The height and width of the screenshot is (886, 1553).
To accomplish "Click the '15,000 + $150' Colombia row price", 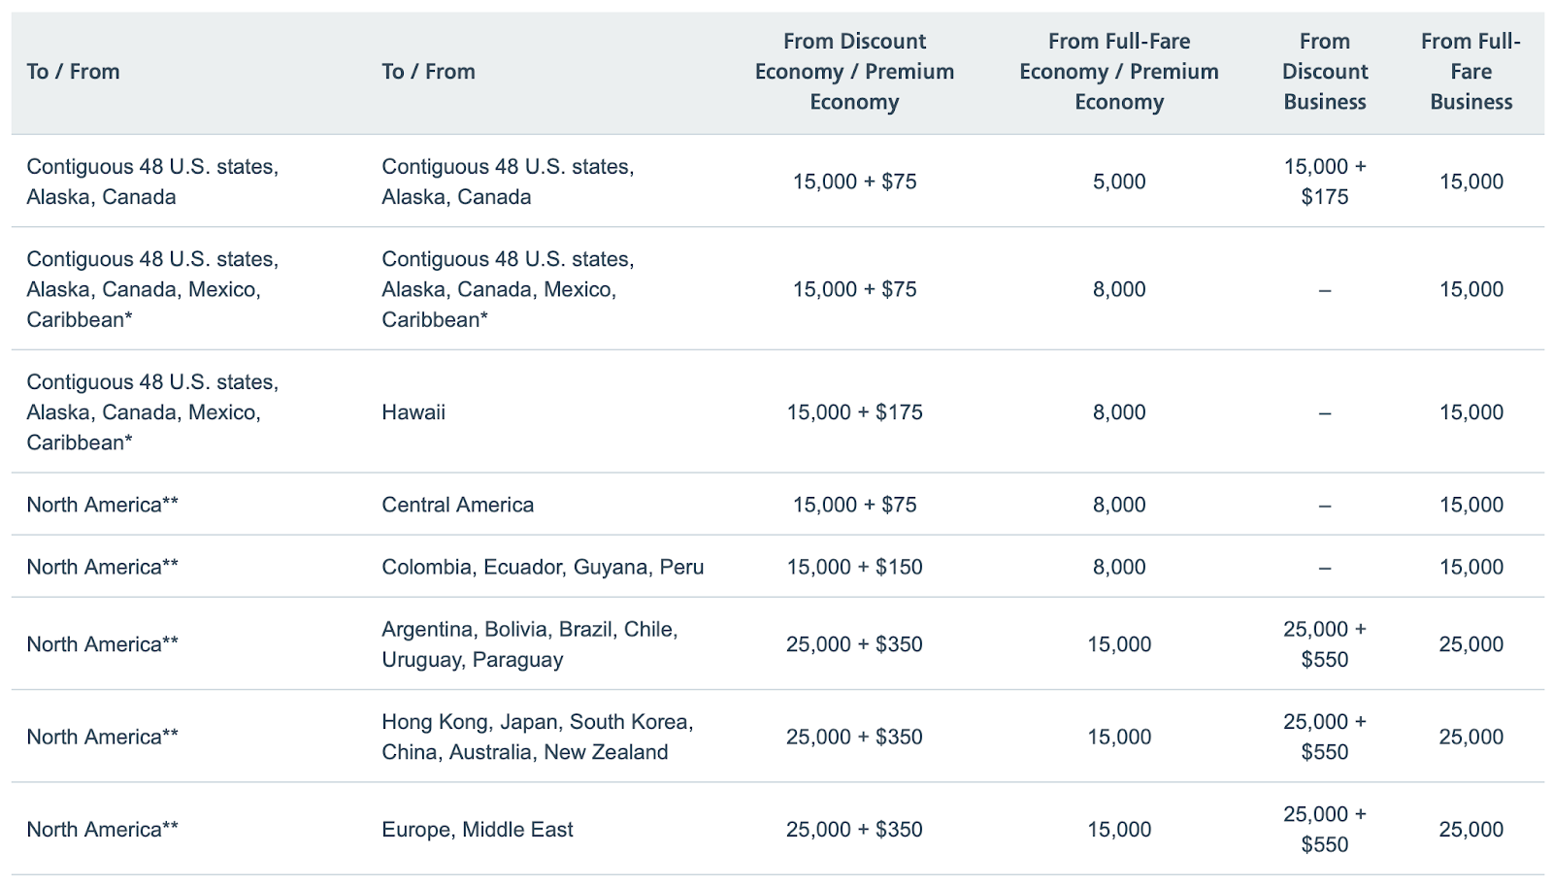I will point(854,567).
